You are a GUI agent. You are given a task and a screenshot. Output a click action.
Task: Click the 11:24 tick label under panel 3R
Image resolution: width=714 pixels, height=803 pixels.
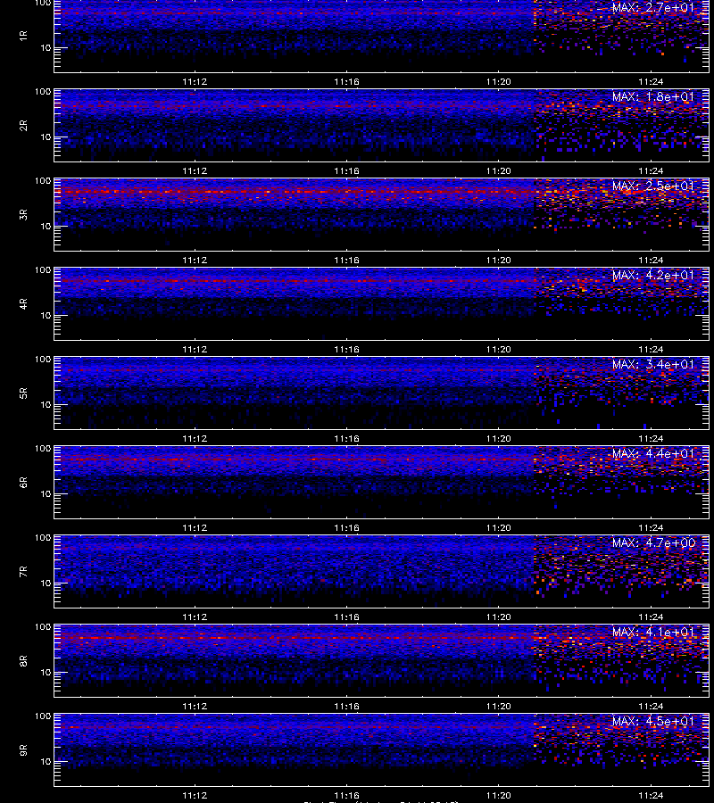point(651,261)
